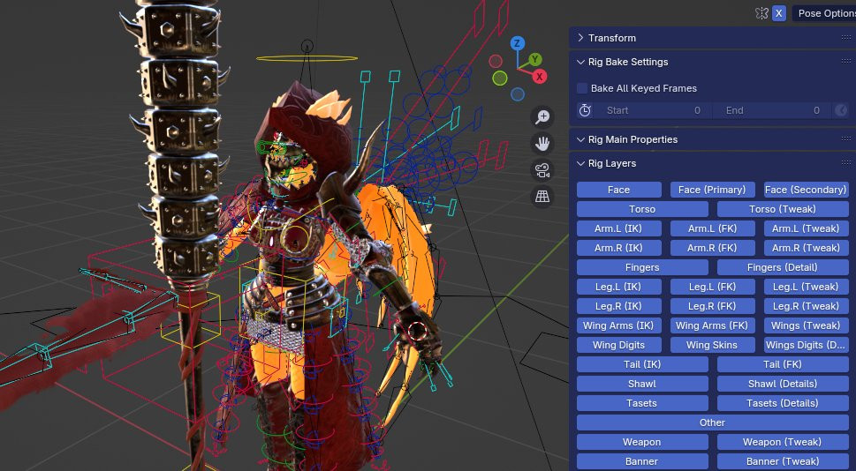Toggle the Torso layer button
This screenshot has width=856, height=471.
tap(642, 209)
